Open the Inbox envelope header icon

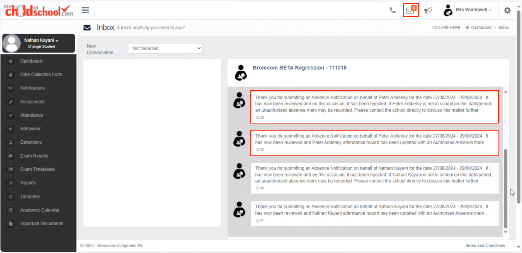click(x=87, y=27)
